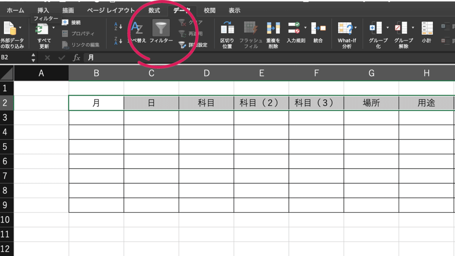Open filter 詳細設定
455x256 pixels.
[193, 45]
